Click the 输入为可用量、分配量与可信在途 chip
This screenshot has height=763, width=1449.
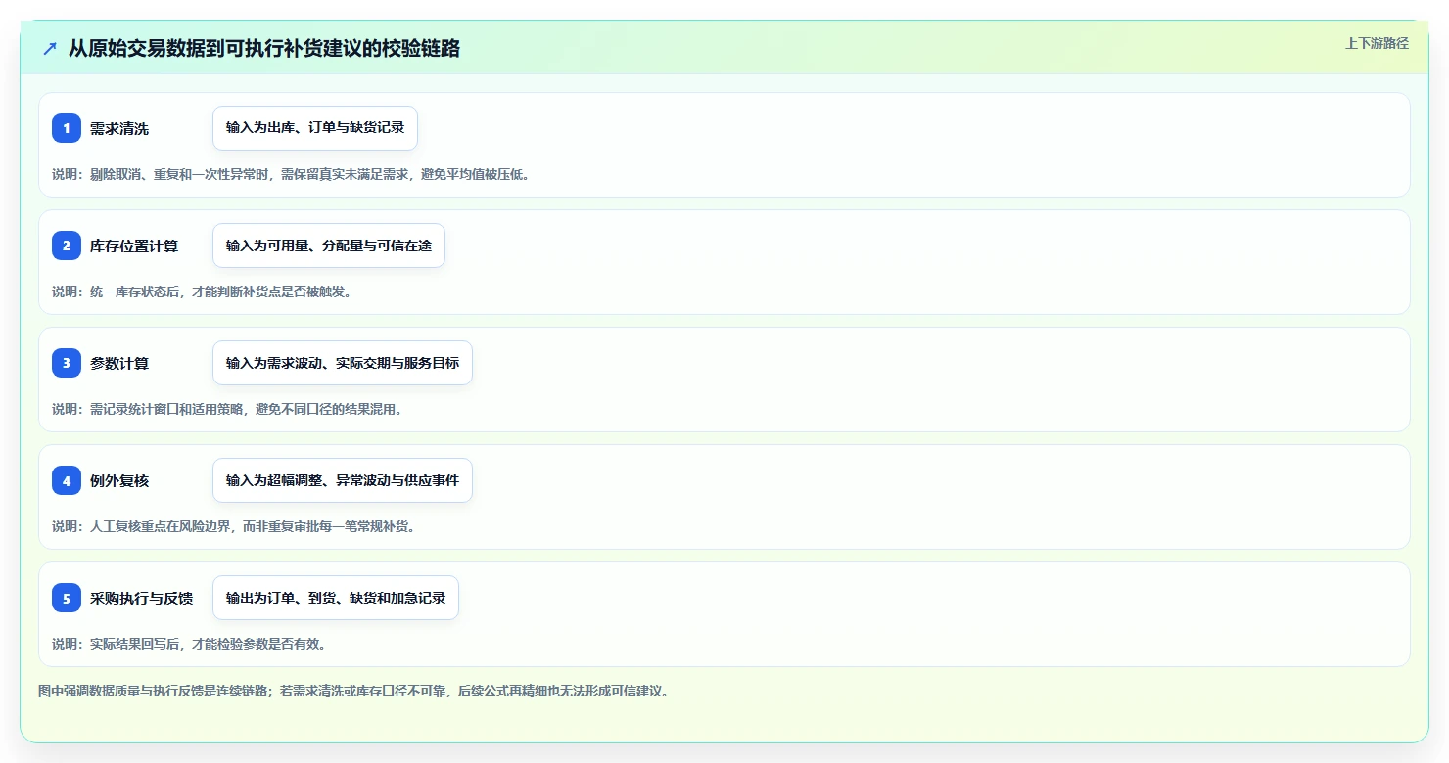tap(329, 246)
